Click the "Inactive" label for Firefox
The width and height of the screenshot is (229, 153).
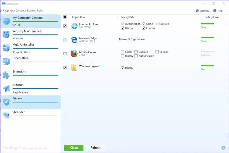click(205, 55)
